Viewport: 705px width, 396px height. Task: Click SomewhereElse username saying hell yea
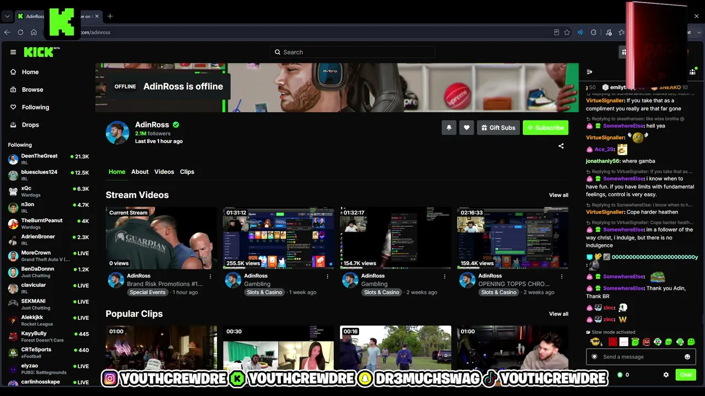(x=623, y=126)
